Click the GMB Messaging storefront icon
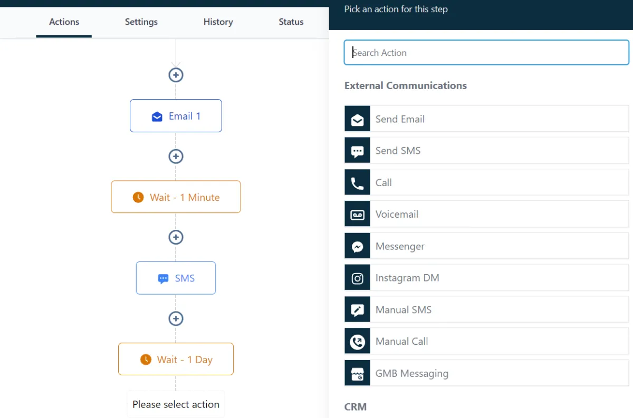Viewport: 633px width, 418px height. point(357,373)
